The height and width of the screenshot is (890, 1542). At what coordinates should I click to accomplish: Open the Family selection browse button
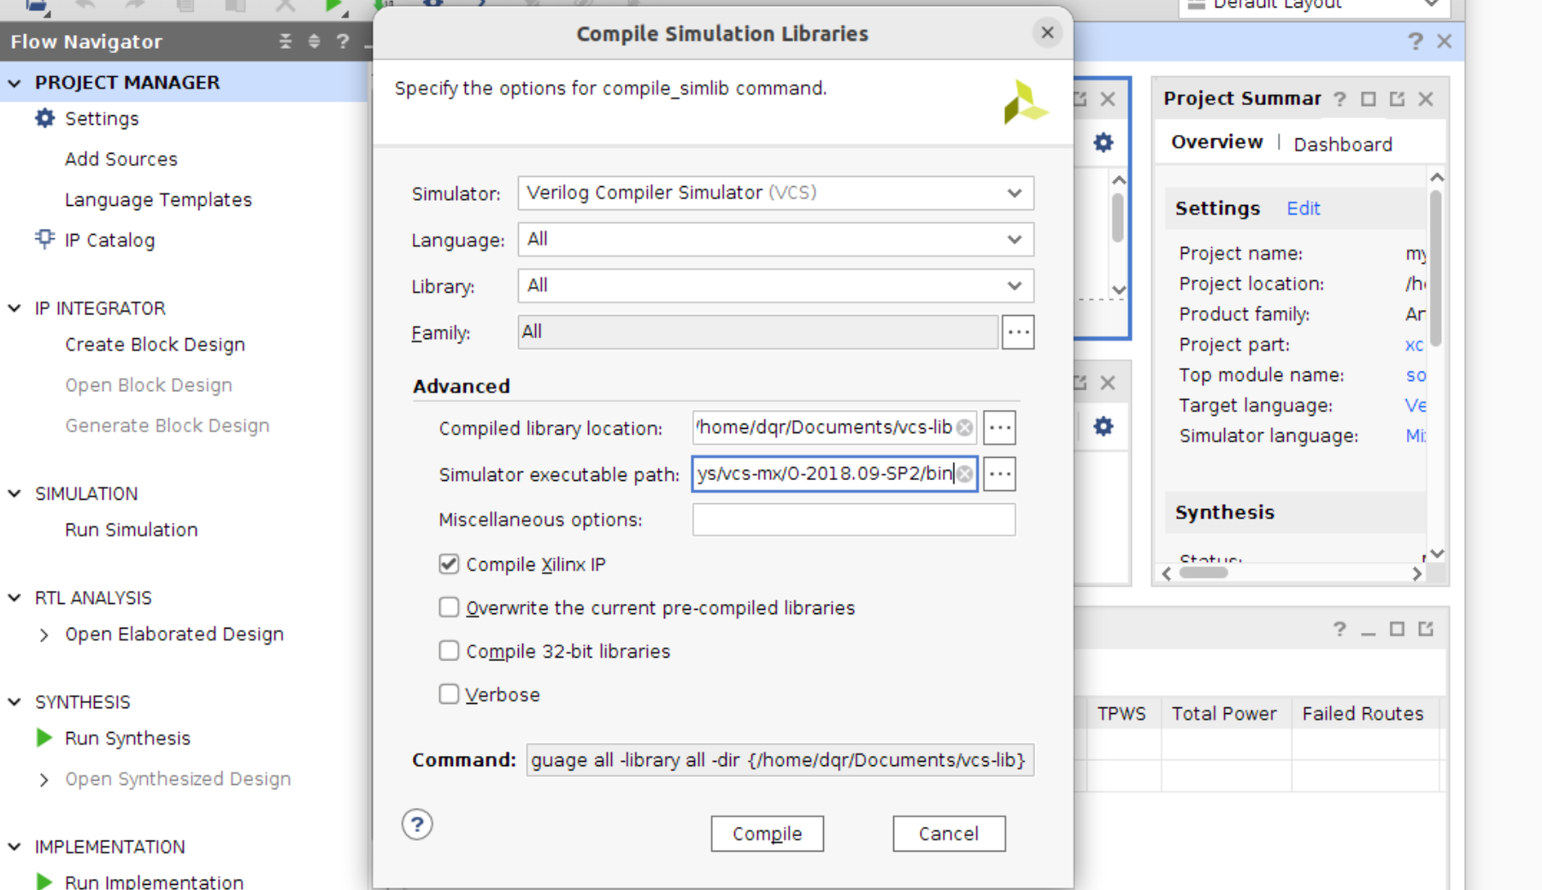click(x=1017, y=332)
